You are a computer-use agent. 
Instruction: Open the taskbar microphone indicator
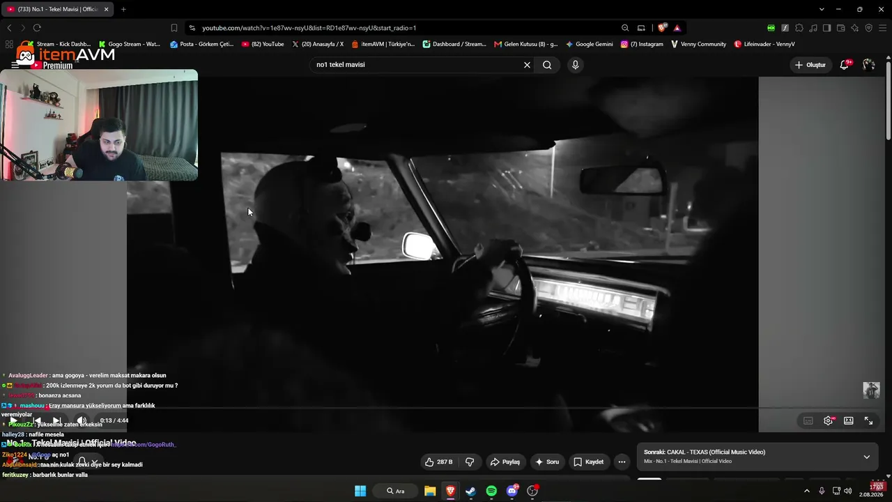coord(822,491)
